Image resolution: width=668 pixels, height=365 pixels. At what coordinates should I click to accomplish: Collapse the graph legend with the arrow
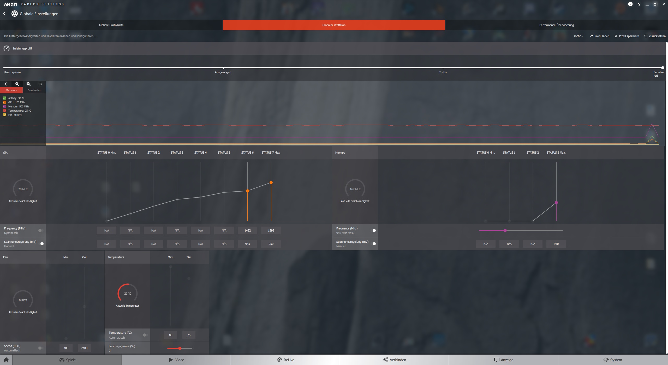tap(6, 84)
